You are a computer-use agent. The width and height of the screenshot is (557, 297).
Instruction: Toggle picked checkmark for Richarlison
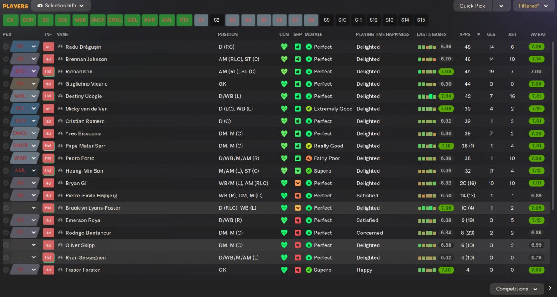tap(6, 71)
